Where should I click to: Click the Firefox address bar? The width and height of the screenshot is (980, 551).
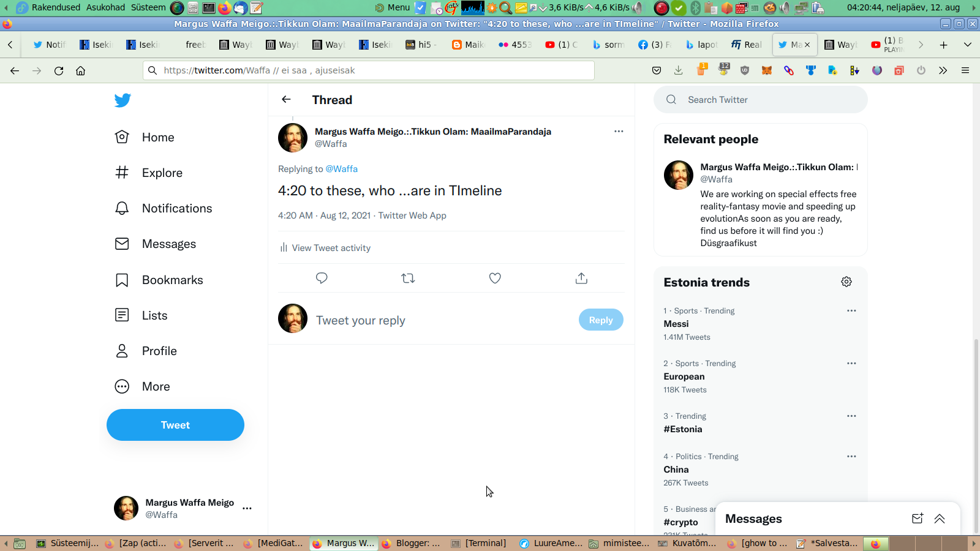(369, 70)
